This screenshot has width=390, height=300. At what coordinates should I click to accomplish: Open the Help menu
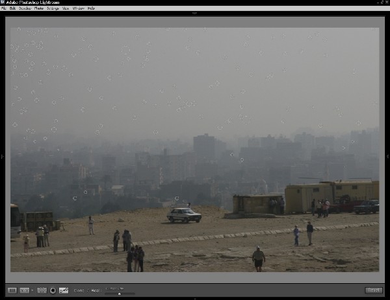[x=91, y=8]
